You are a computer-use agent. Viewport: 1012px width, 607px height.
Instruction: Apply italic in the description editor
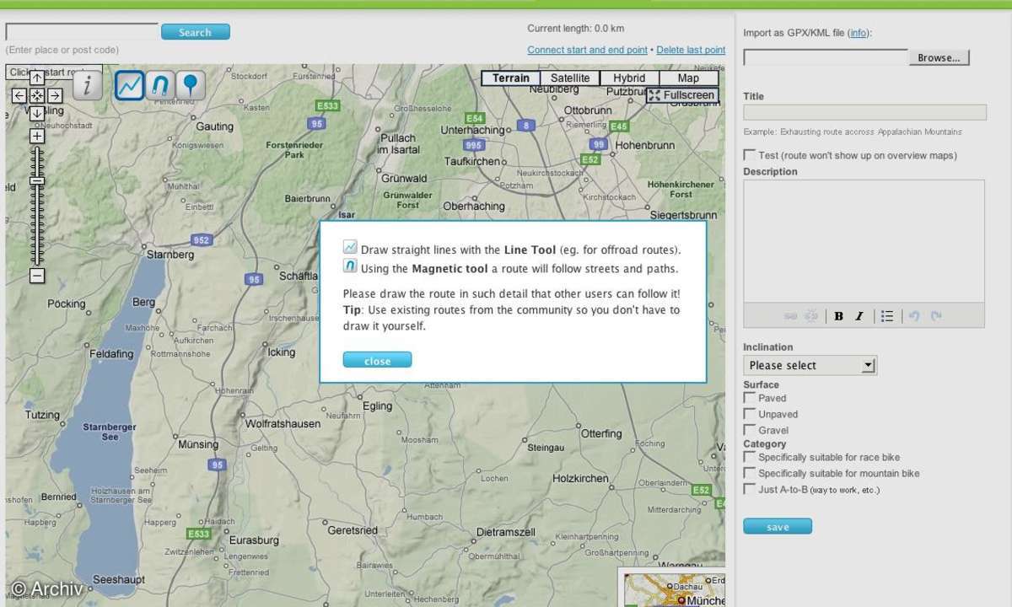[859, 316]
